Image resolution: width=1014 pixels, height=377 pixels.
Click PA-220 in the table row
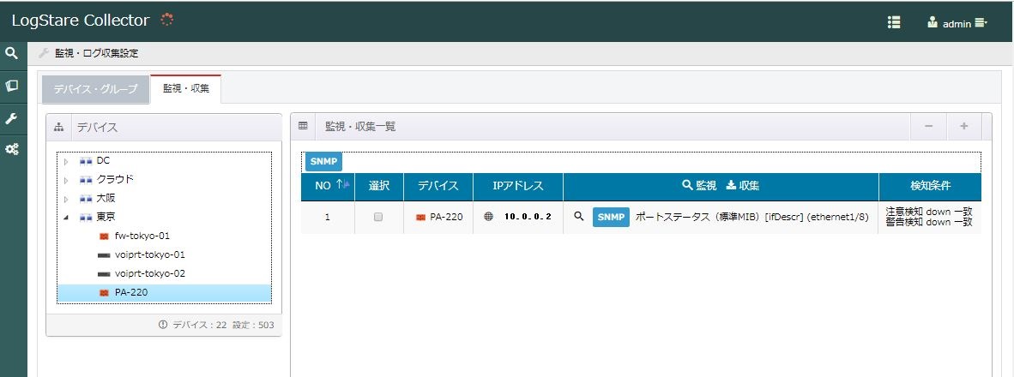point(446,217)
